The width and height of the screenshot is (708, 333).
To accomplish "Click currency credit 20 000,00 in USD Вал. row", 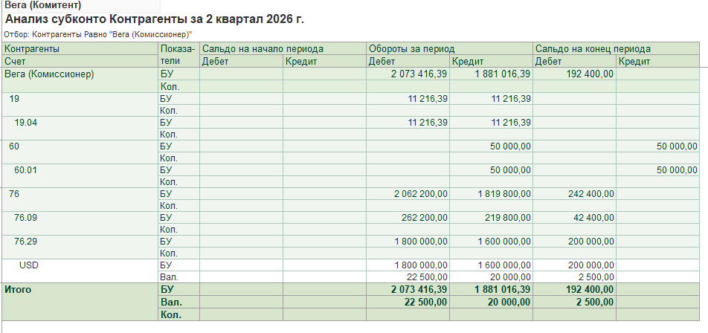I will [511, 277].
